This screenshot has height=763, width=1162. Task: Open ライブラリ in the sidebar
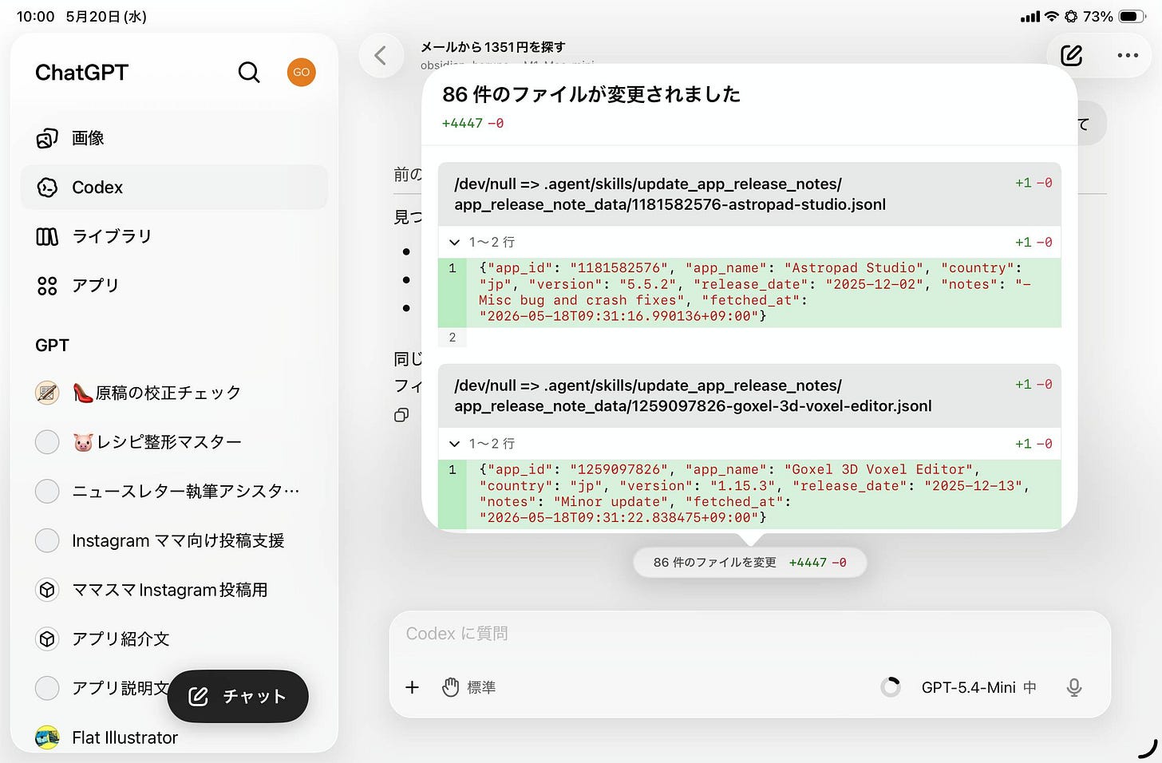tap(174, 236)
